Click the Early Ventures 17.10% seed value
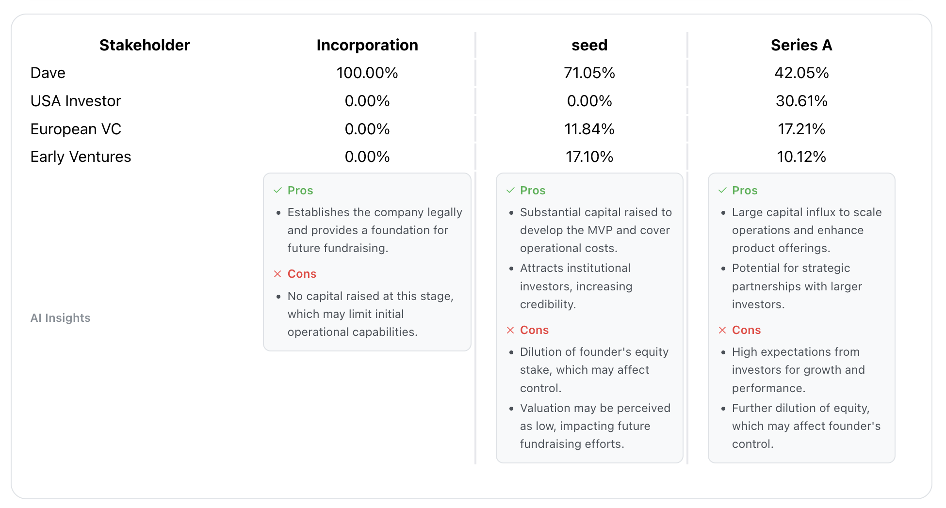 point(589,157)
